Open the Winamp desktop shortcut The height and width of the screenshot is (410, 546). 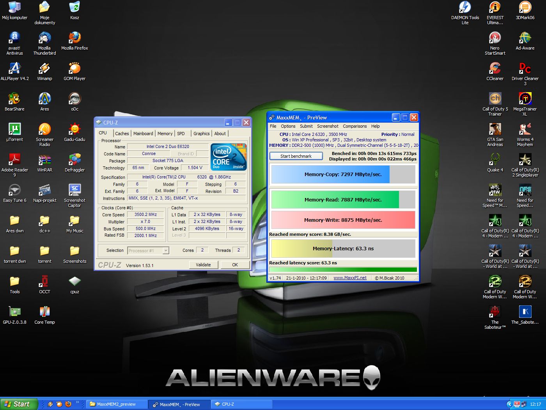point(44,71)
